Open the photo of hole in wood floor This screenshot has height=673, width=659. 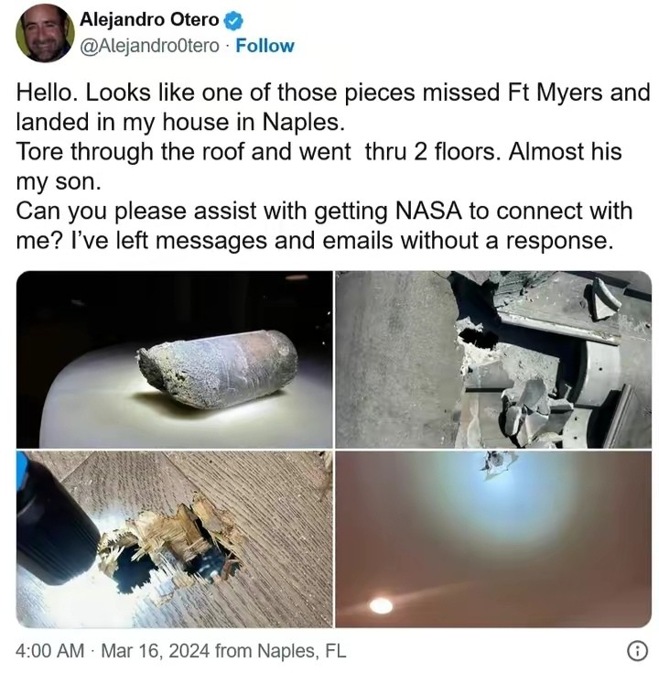[174, 539]
